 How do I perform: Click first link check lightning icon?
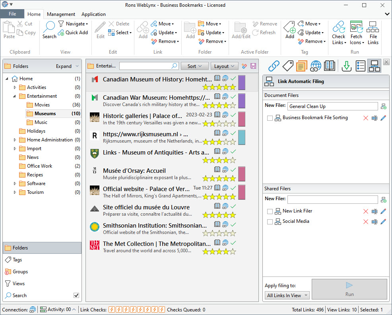coord(112,310)
